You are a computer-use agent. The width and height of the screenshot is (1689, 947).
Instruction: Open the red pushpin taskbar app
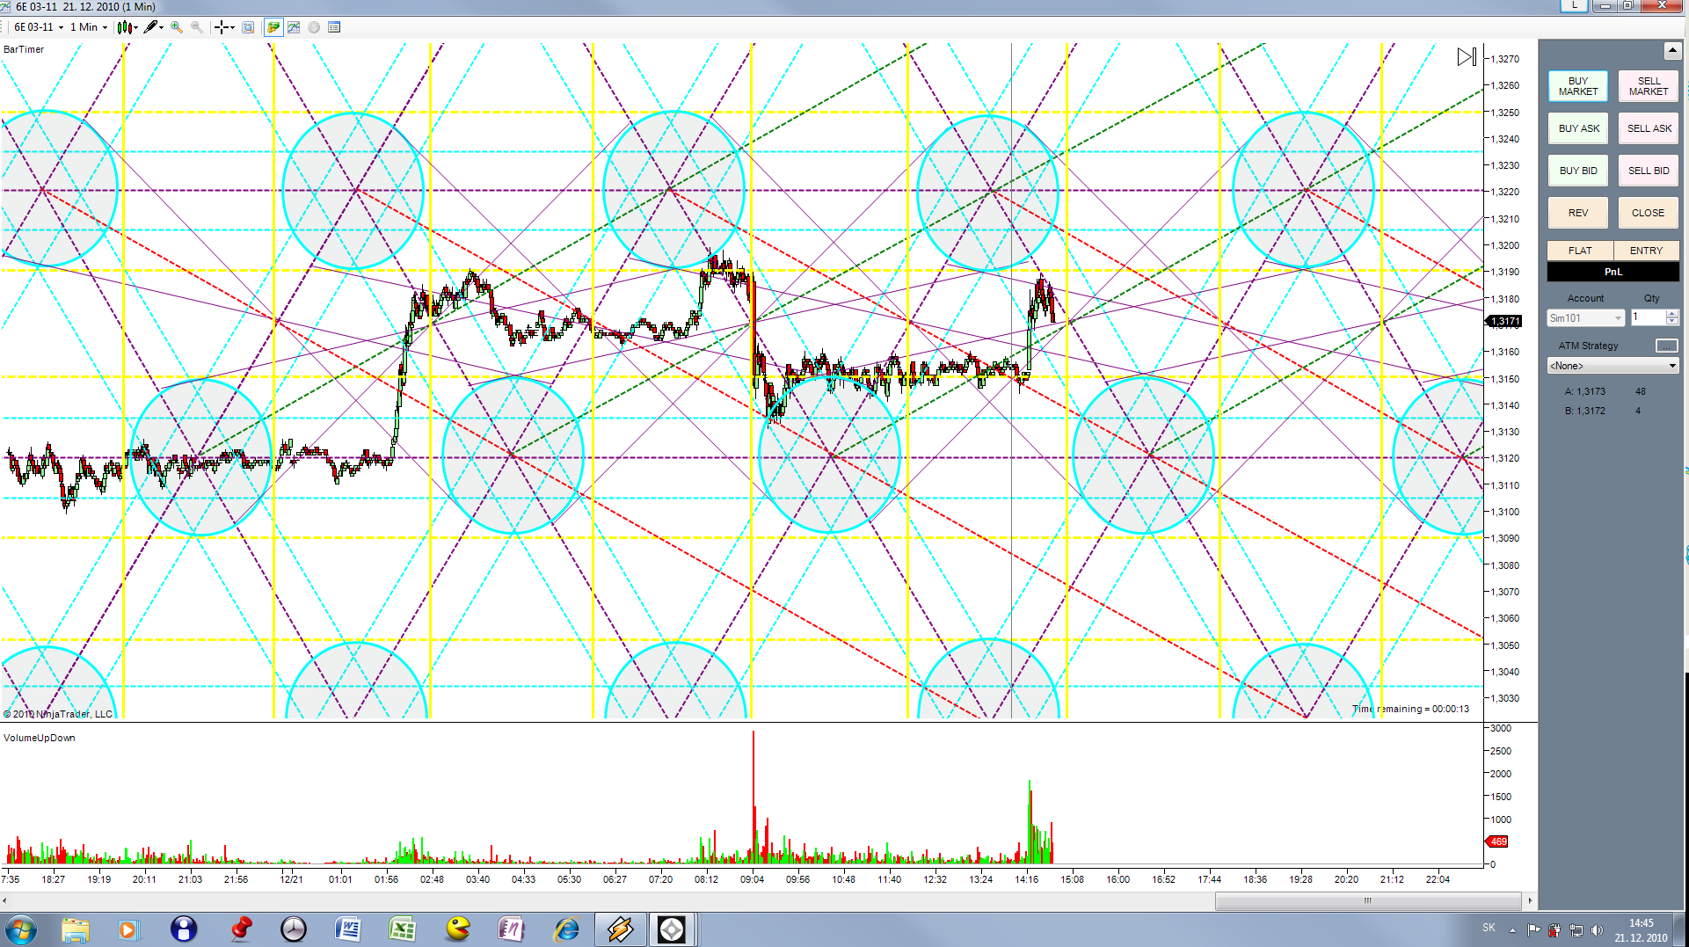click(x=240, y=929)
